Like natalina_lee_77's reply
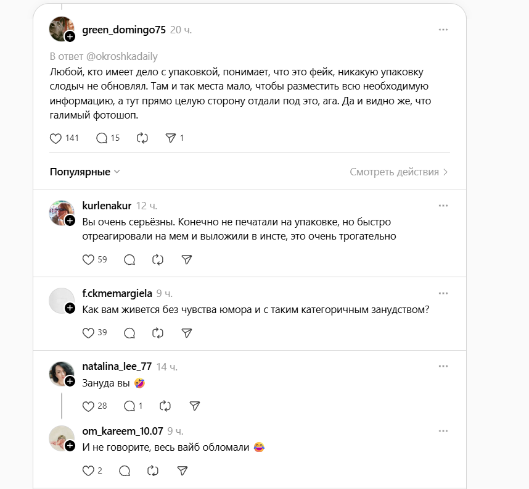529x489 pixels. pos(88,406)
